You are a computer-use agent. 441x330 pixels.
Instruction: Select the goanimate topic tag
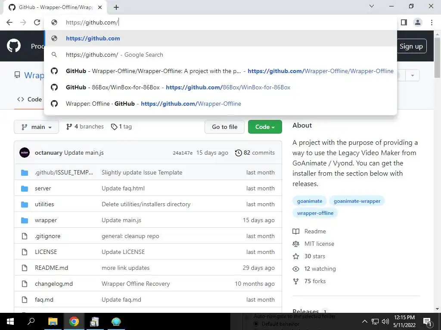pos(309,201)
